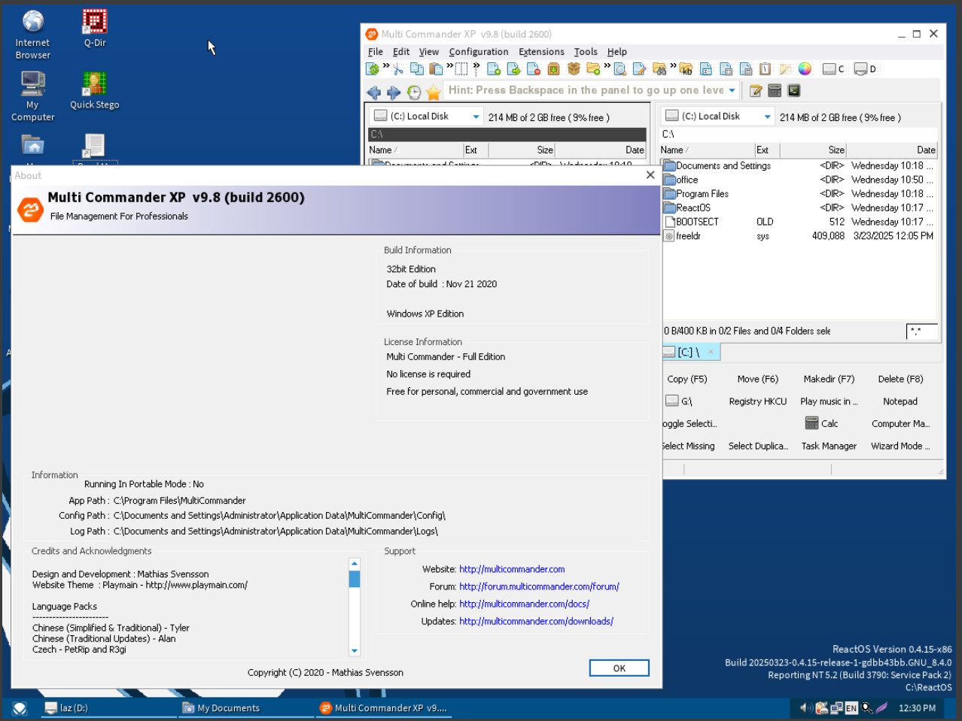
Task: Select the 'freeldr' file in right panel
Action: 798,236
